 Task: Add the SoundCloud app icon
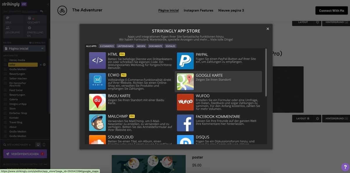(97, 140)
